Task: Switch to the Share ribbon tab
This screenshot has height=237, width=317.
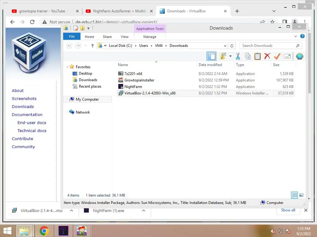Action: tap(107, 37)
